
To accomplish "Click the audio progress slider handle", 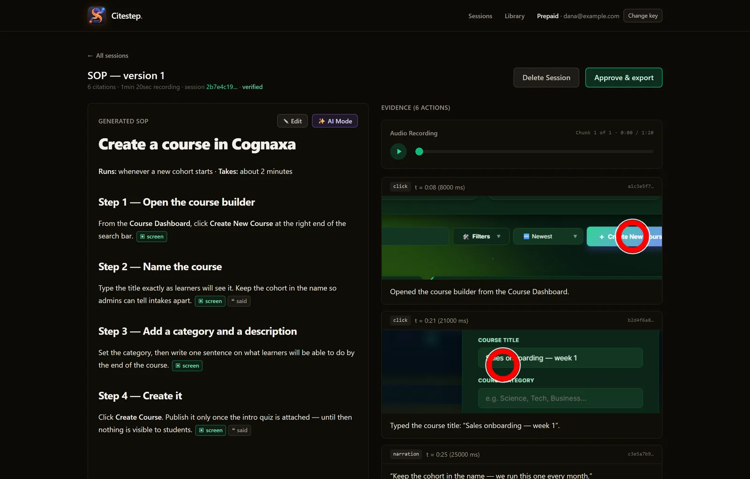I will (x=420, y=151).
